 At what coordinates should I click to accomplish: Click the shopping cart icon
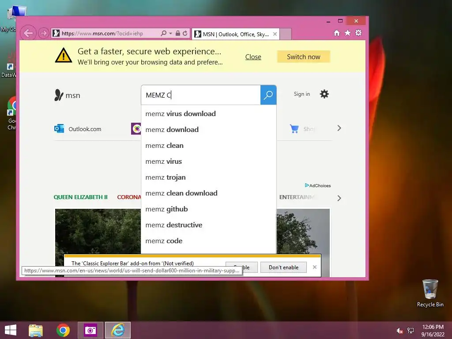[294, 128]
